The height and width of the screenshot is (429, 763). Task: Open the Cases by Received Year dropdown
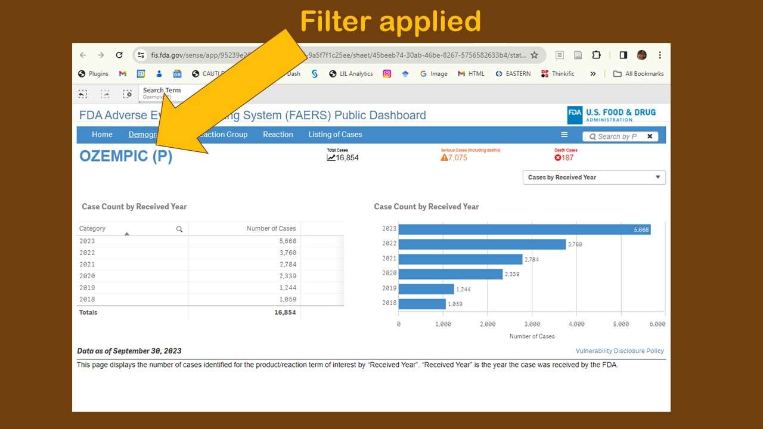point(594,177)
